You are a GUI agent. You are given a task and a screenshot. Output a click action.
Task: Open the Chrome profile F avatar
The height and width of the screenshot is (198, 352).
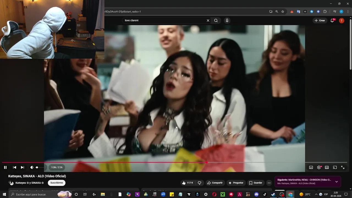(341, 12)
